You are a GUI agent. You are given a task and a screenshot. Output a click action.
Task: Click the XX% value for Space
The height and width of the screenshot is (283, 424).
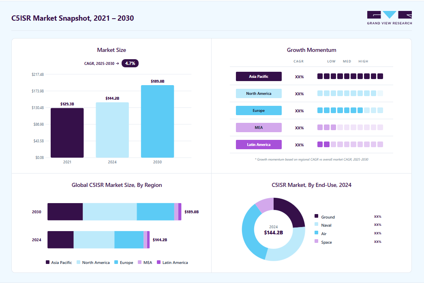[x=378, y=242]
